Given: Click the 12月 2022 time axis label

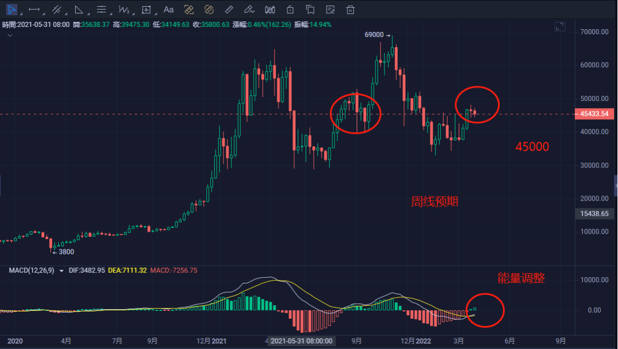Looking at the screenshot, I should 416,341.
